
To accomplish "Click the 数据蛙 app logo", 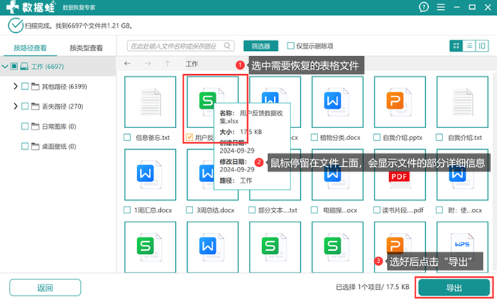I will coord(31,7).
